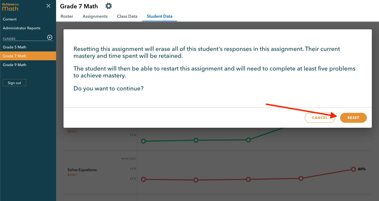Switch to the Roster tab
Image resolution: width=379 pixels, height=201 pixels.
(x=67, y=16)
